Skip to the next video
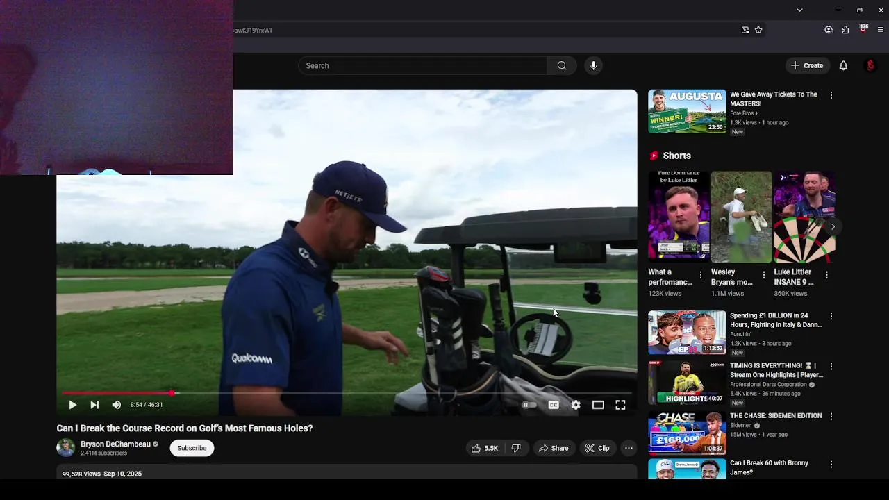Viewport: 889px width, 500px height. [x=94, y=405]
